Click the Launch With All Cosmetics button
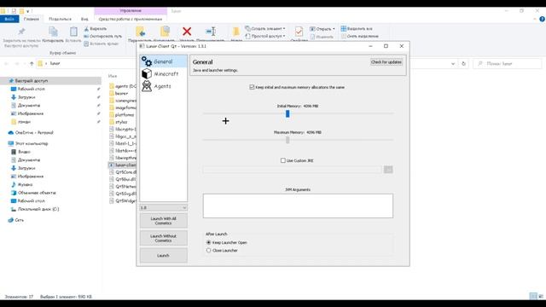Screen dimensions: 546x307 pyautogui.click(x=163, y=221)
